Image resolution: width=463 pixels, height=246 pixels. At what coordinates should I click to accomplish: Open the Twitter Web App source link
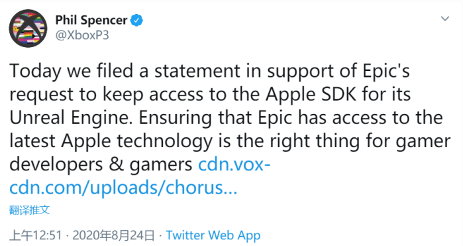click(x=213, y=235)
